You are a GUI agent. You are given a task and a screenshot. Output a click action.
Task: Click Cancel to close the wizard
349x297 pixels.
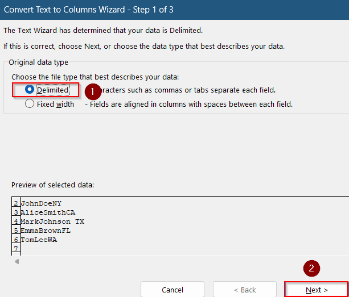click(172, 290)
